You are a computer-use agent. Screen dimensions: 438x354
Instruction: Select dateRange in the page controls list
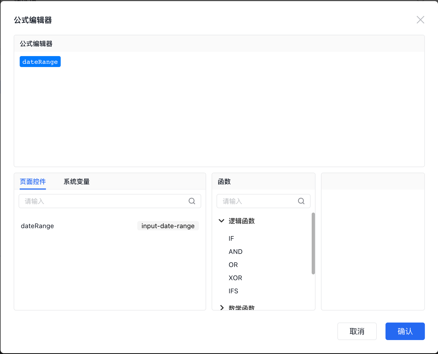(37, 226)
